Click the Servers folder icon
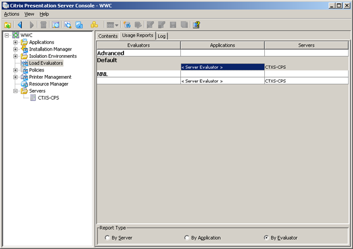The width and height of the screenshot is (353, 249). [24, 91]
